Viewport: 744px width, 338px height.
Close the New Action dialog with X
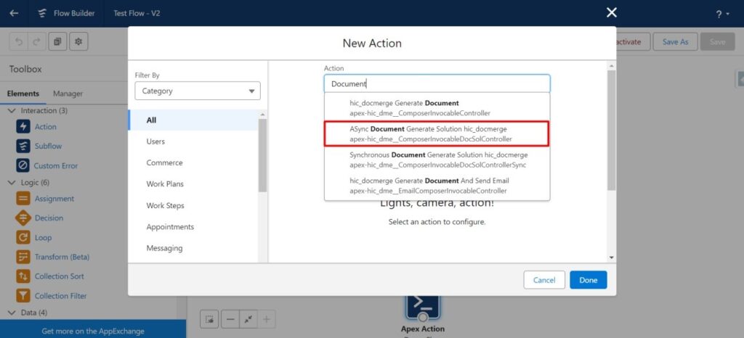pos(612,13)
